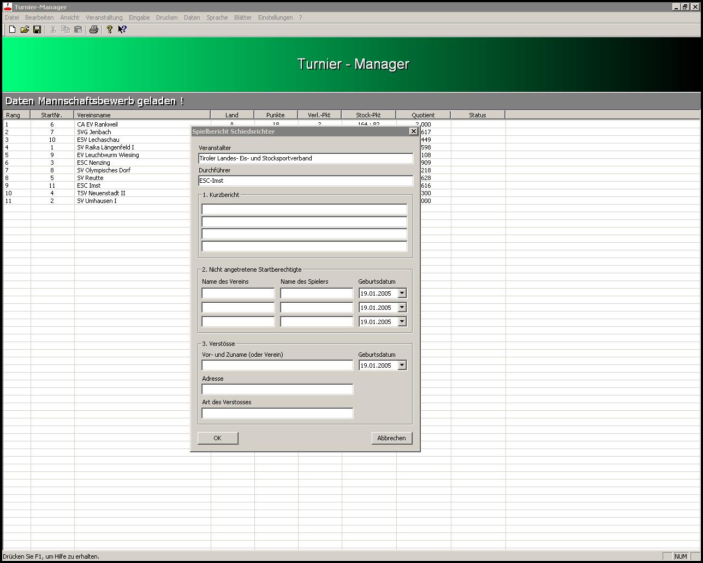Click the Paste clipboard toolbar icon
The image size is (703, 563).
[78, 29]
